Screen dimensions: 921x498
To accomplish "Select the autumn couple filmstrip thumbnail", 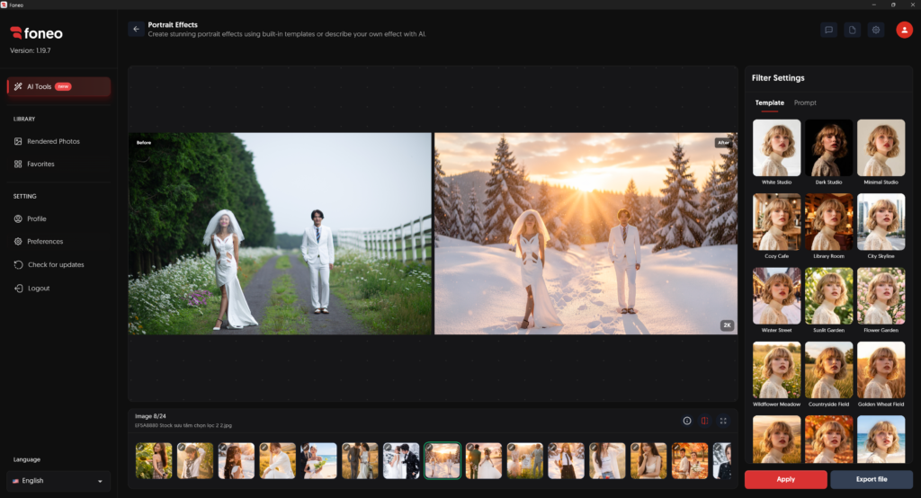I will [x=690, y=460].
